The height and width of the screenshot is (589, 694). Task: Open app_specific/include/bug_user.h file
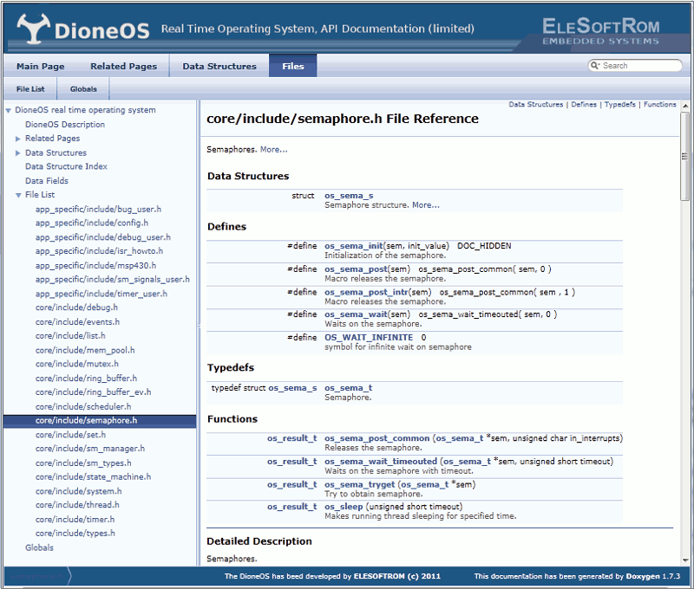pos(98,210)
